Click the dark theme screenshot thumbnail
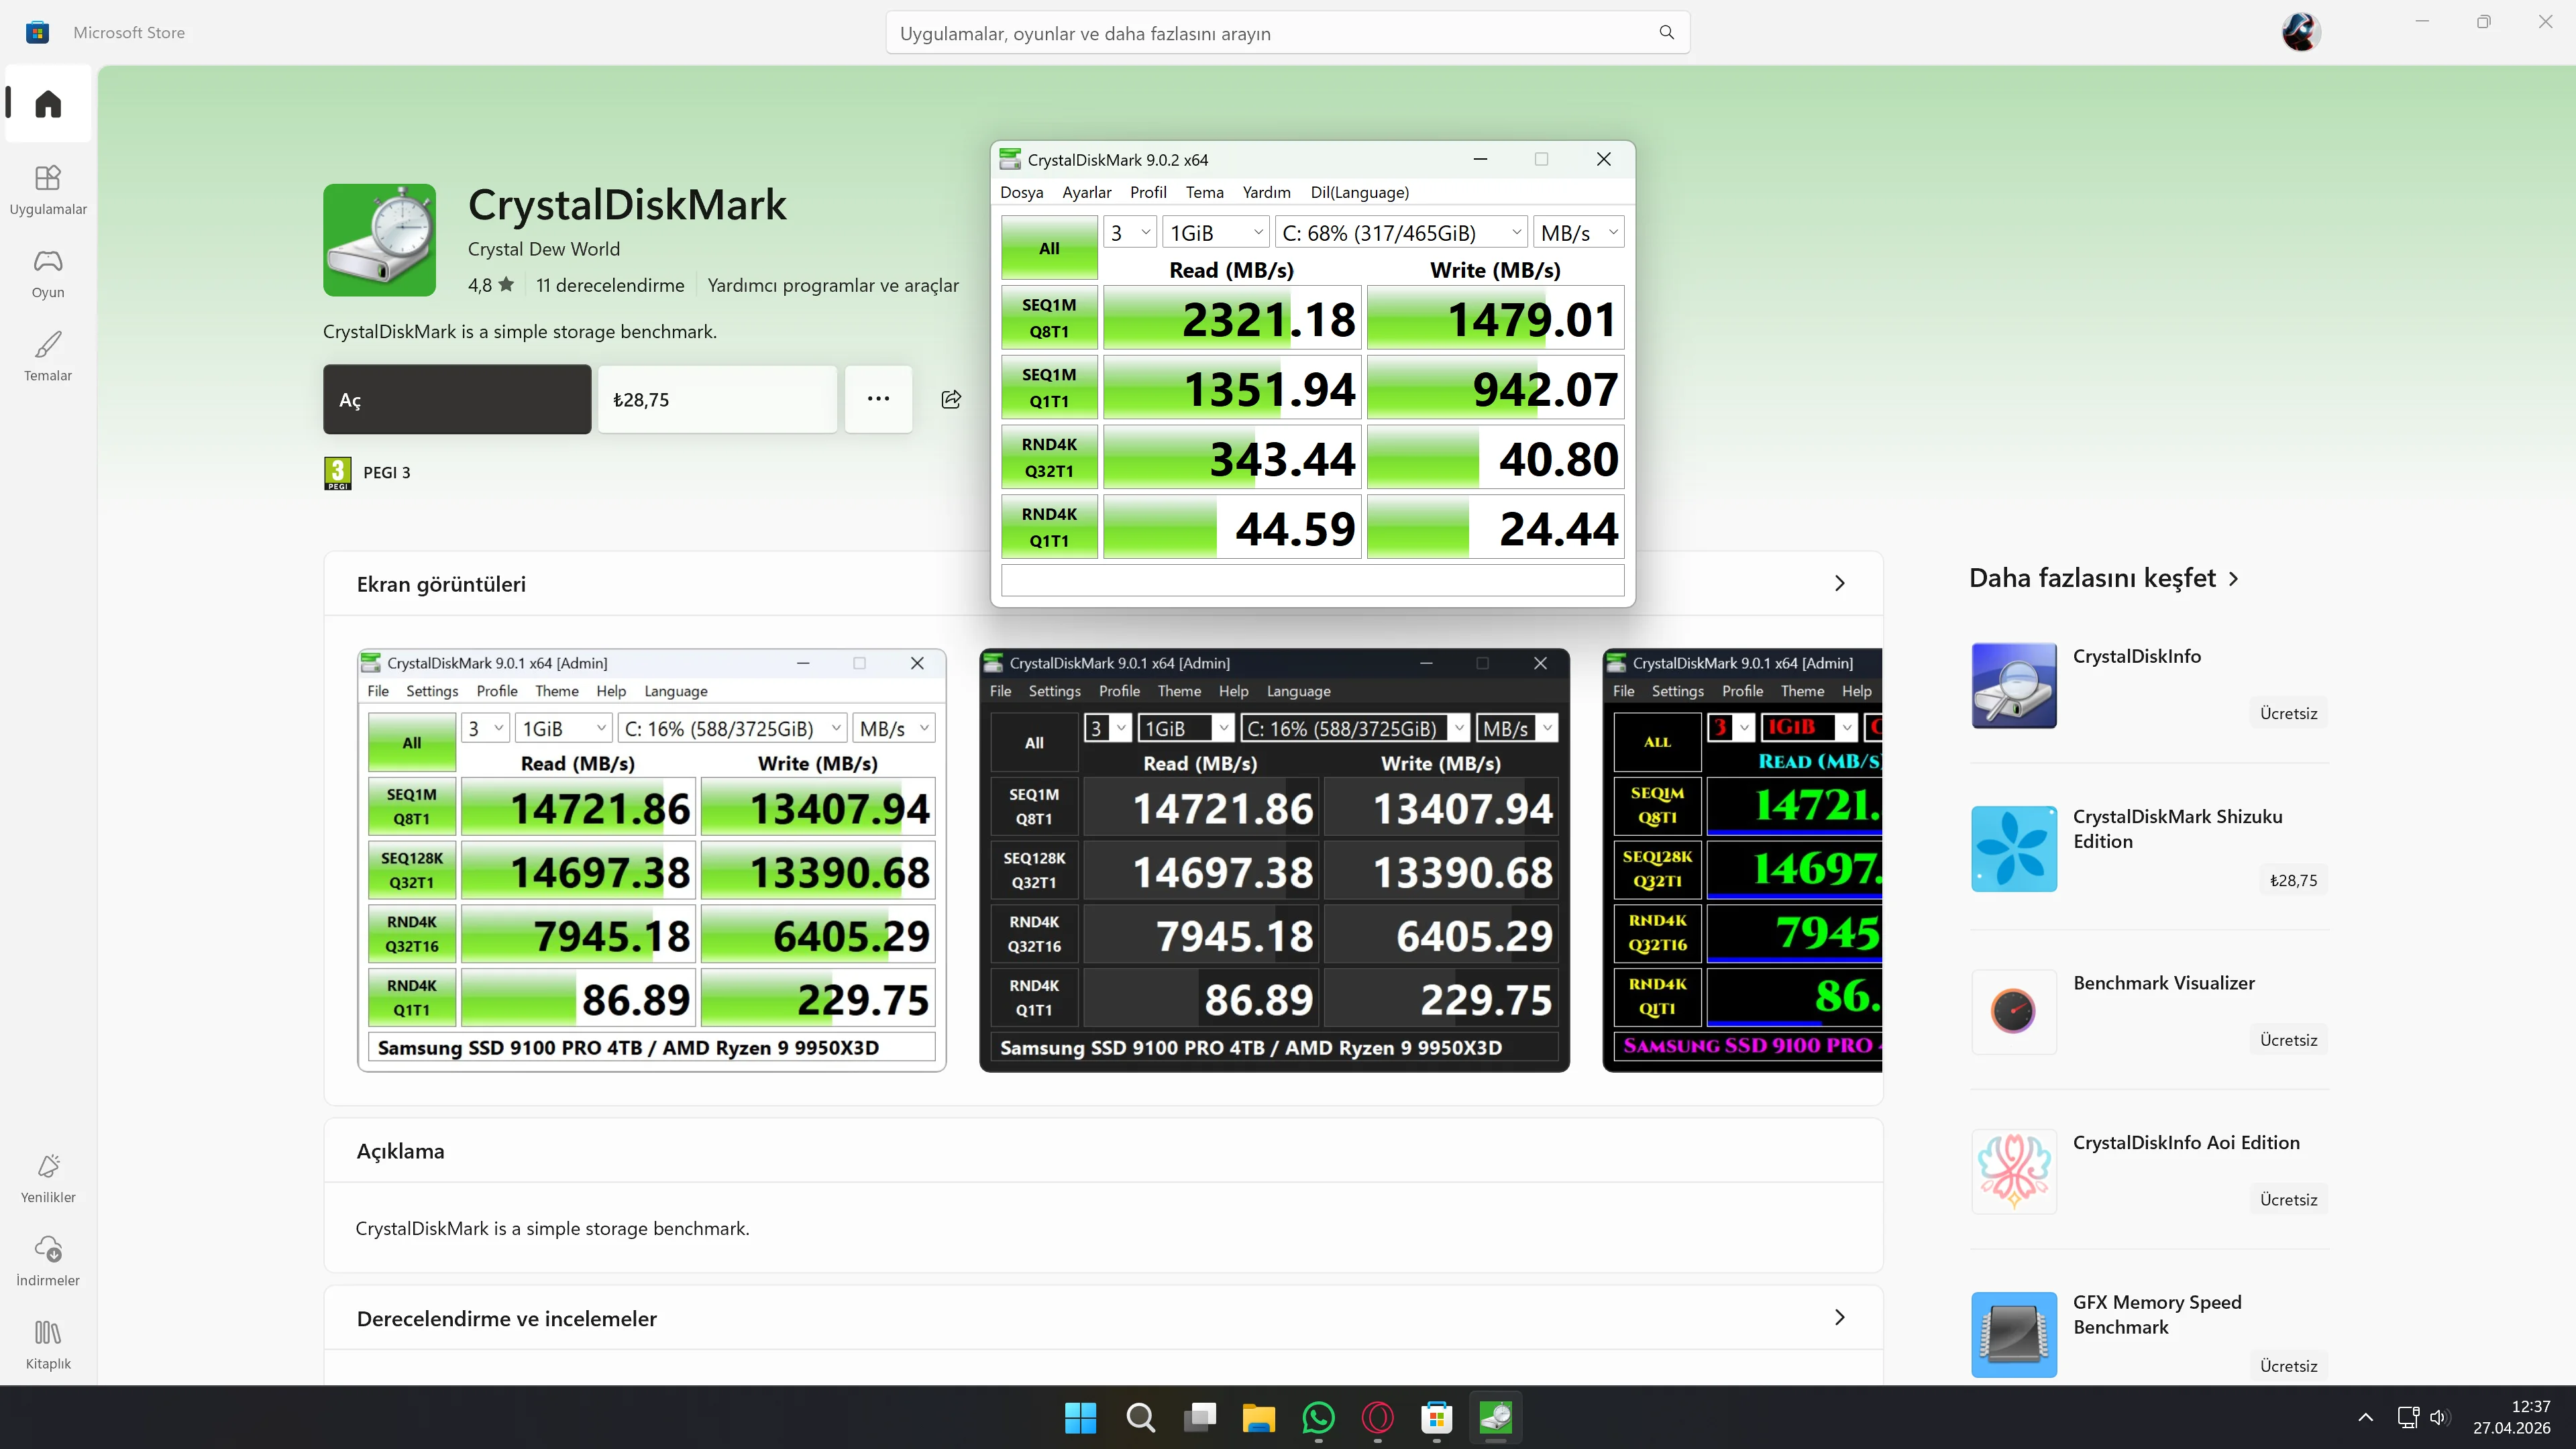Image resolution: width=2576 pixels, height=1449 pixels. coord(1274,860)
